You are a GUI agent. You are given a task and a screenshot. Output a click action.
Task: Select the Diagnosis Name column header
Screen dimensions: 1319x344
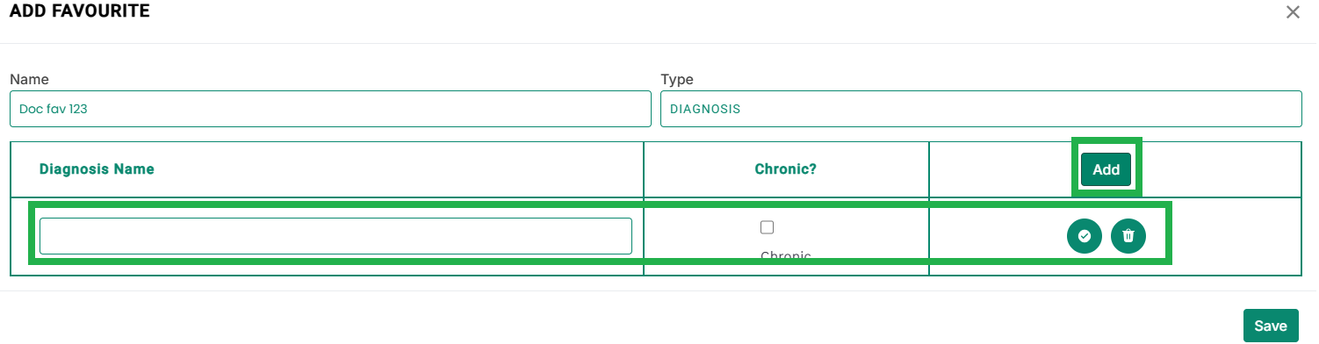(x=97, y=169)
